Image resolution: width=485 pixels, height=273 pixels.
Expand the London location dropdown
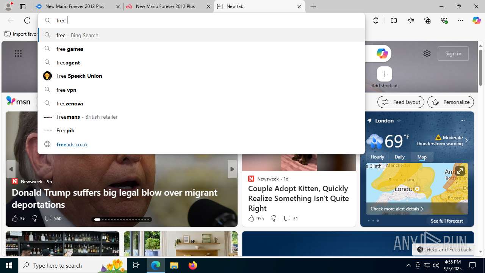pyautogui.click(x=399, y=121)
